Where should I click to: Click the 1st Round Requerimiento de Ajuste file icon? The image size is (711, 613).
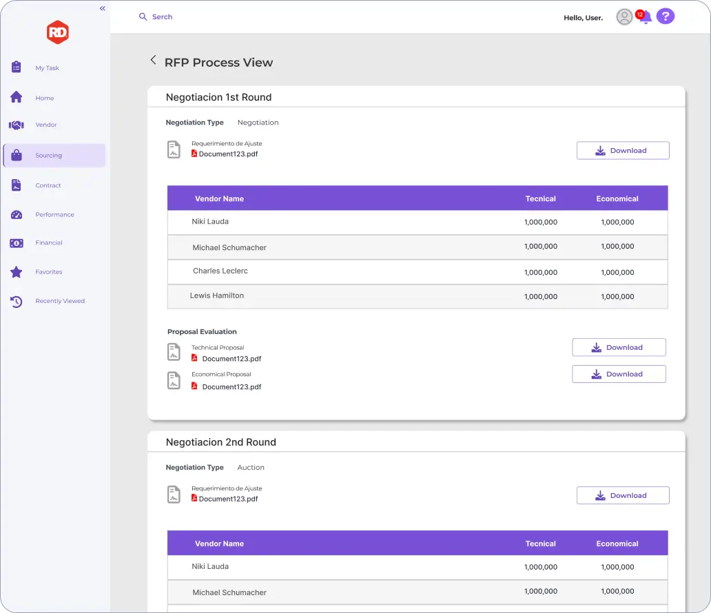pos(174,149)
